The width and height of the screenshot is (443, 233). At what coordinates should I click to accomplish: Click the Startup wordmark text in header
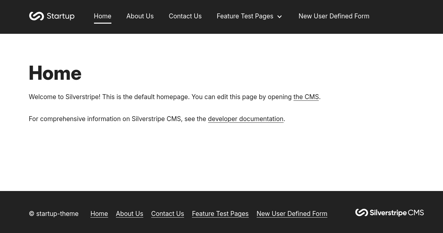coord(60,16)
